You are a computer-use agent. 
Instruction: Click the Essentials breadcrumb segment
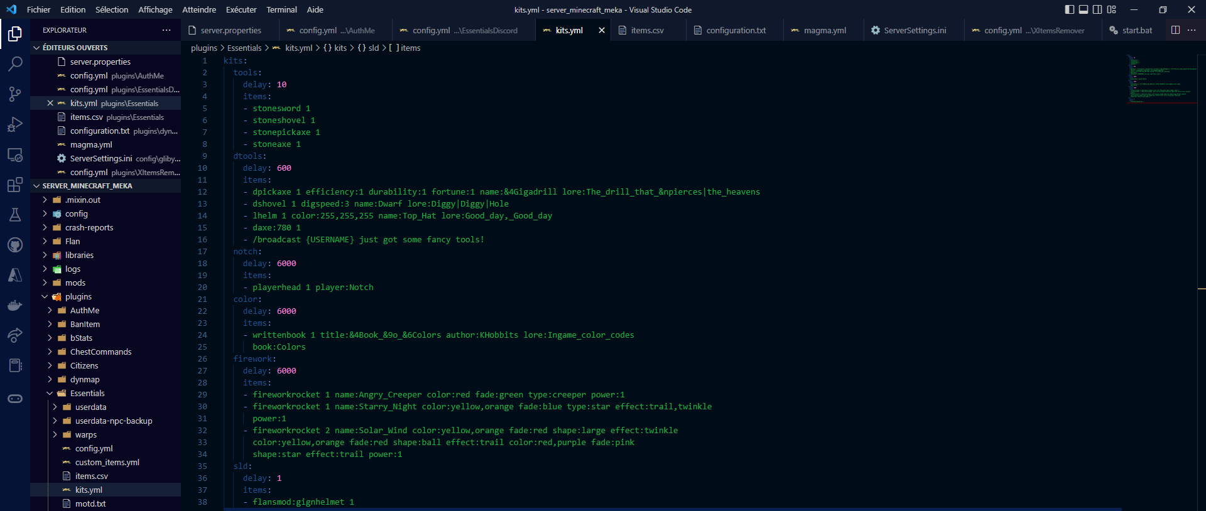[x=244, y=48]
